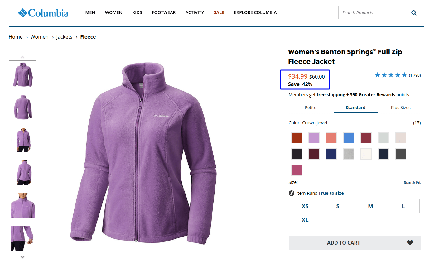Select size XL
This screenshot has height=263, width=444.
pos(305,220)
